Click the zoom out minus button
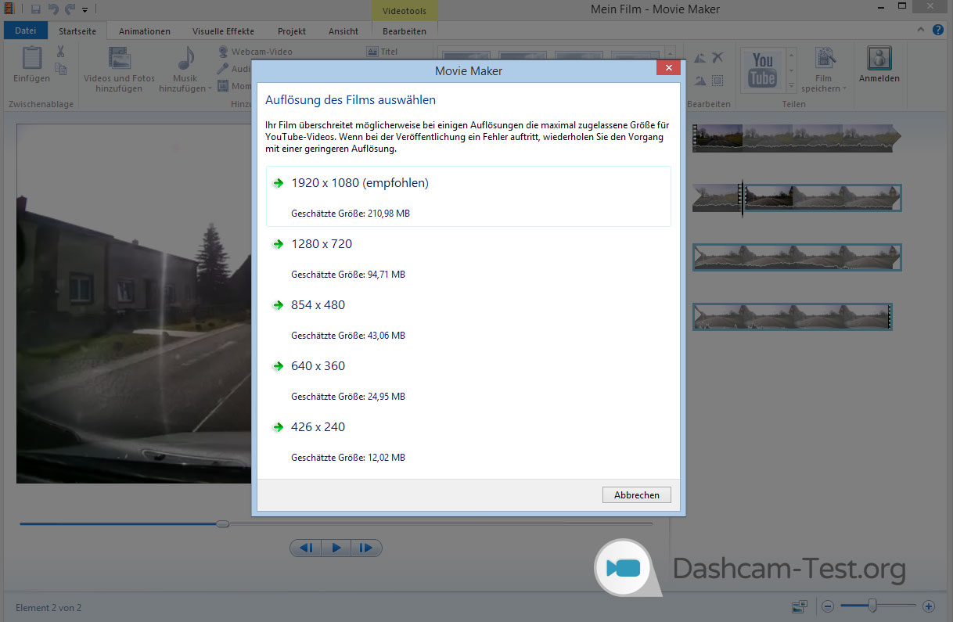This screenshot has width=953, height=622. coord(828,606)
